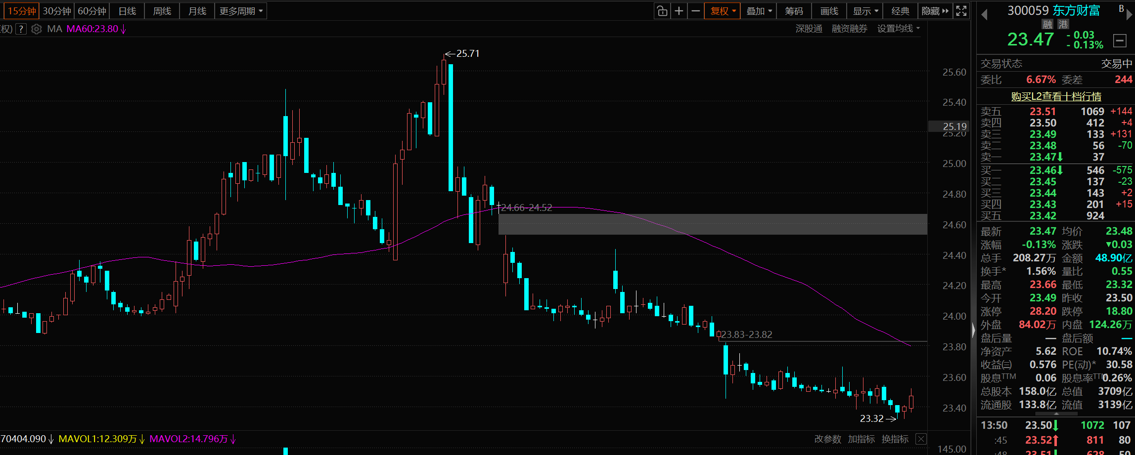Click the 换指标 button

[895, 439]
